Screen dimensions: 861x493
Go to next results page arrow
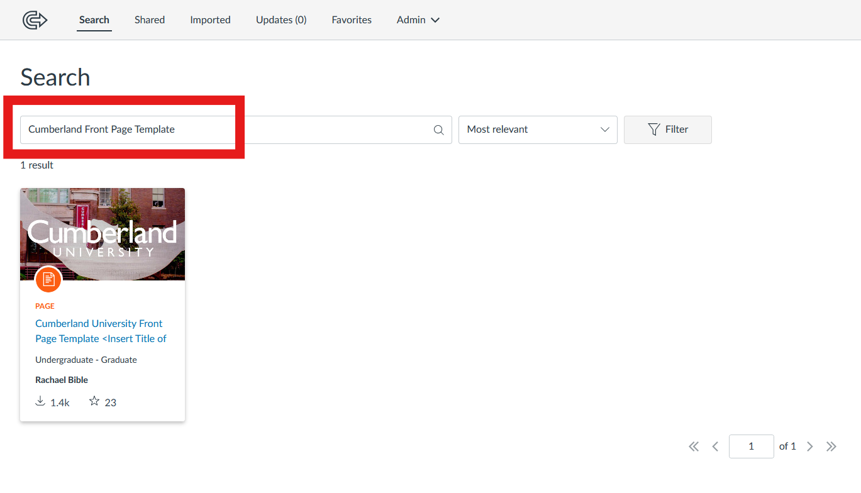point(810,446)
